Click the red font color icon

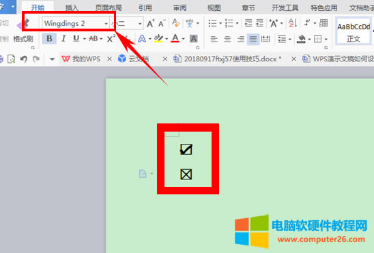[175, 38]
